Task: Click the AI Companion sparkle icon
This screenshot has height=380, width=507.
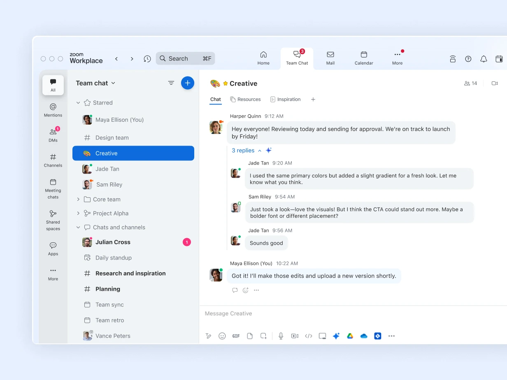Action: coord(336,336)
